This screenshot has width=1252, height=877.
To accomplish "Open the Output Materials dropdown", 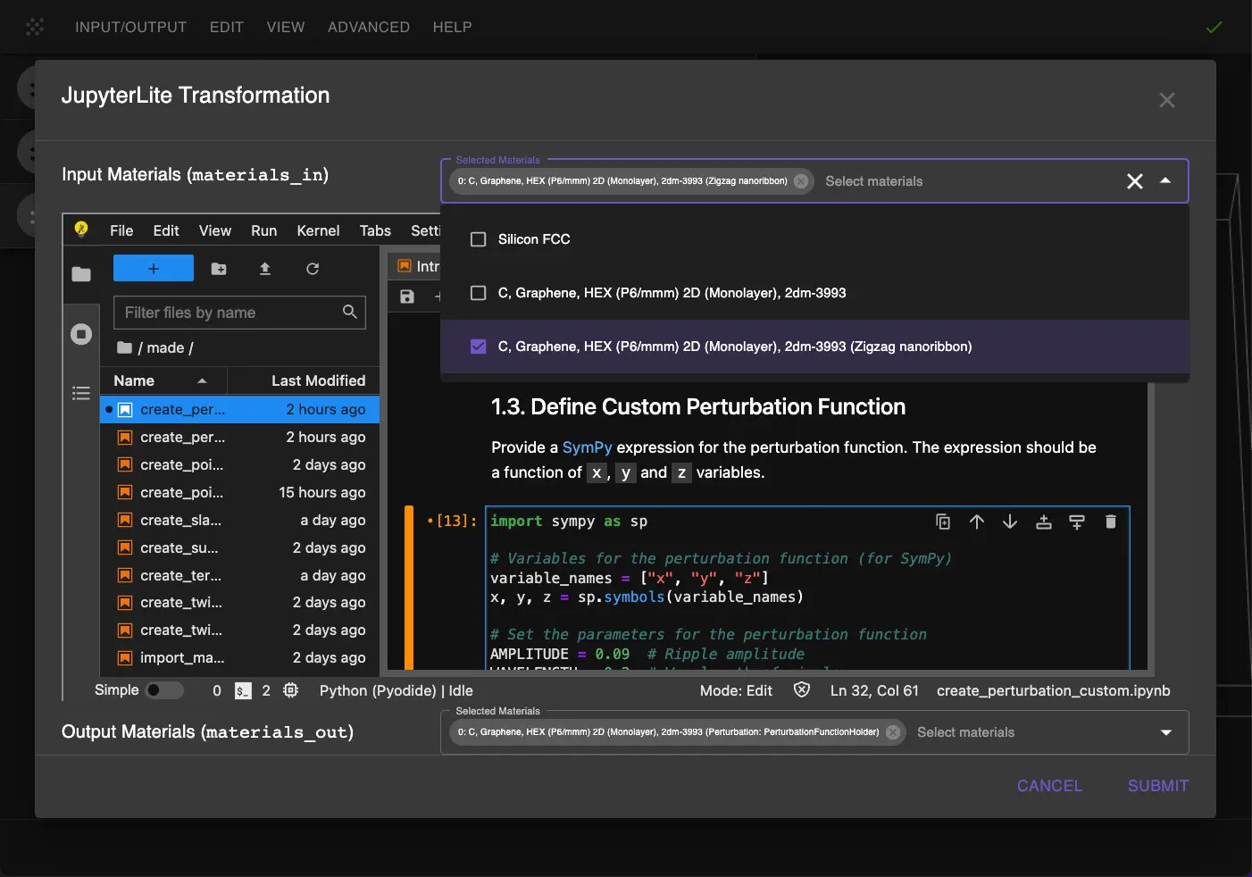I will (1165, 732).
